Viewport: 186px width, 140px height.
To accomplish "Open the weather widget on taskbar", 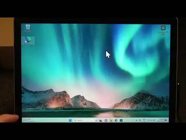I will coord(29,120).
